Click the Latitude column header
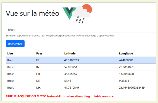The height and width of the screenshot is (103, 158). (x=70, y=54)
